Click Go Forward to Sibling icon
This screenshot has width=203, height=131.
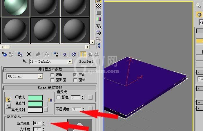pos(97,54)
